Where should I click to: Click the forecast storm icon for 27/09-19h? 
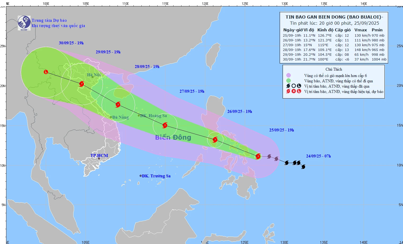tap(165, 125)
